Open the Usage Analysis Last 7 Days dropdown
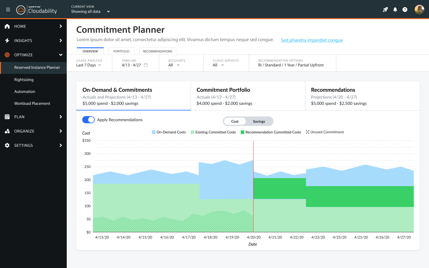The height and width of the screenshot is (268, 429). point(89,65)
